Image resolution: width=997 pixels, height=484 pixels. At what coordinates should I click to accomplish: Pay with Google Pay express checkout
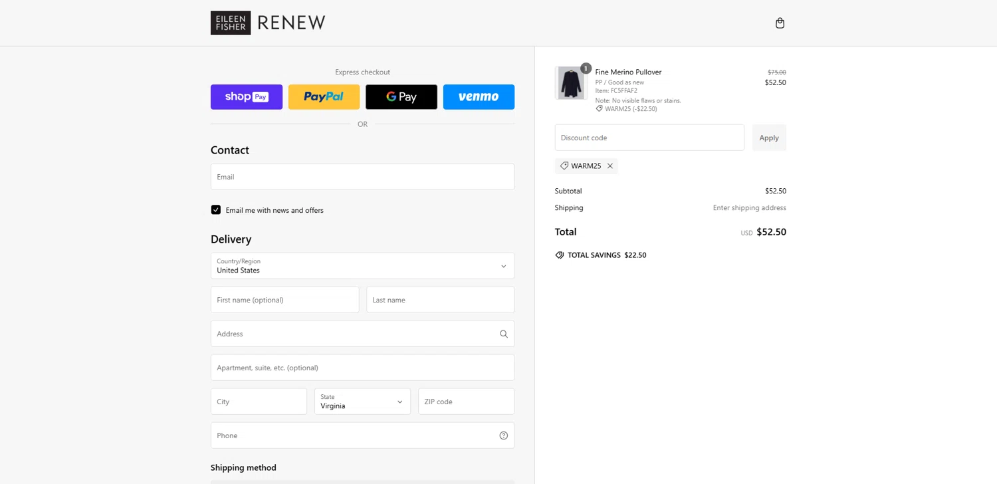tap(401, 97)
